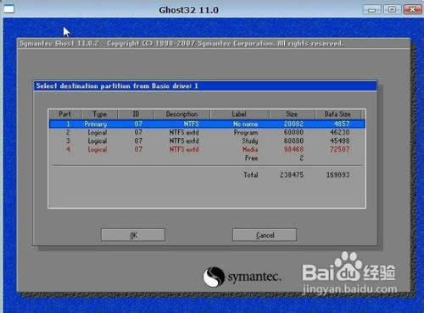Select the Logical partition labeled Study
424x313 pixels.
[x=207, y=140]
